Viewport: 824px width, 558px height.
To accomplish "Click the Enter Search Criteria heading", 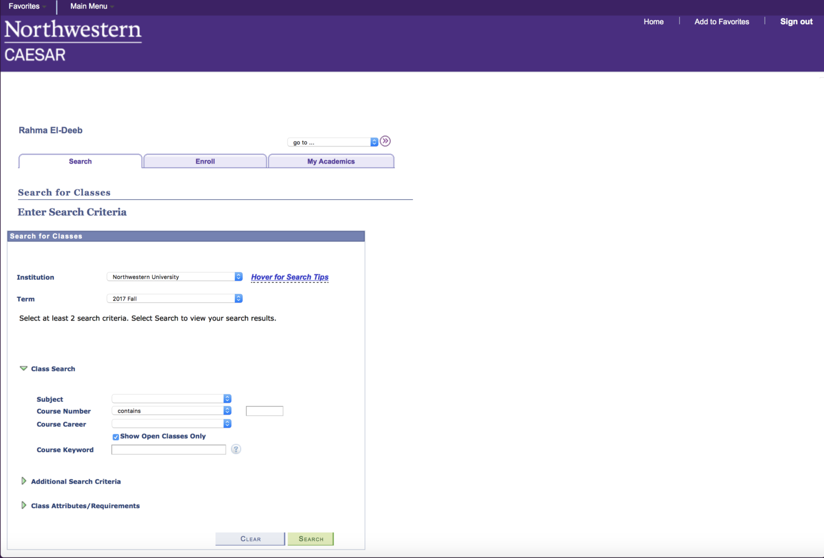I will coord(72,212).
